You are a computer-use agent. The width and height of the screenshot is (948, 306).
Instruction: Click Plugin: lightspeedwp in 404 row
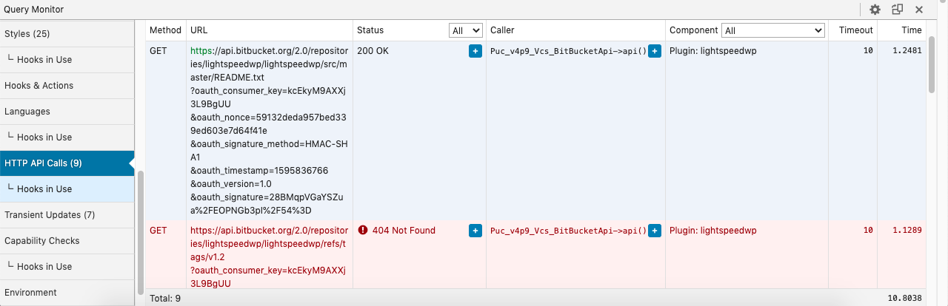[712, 231]
